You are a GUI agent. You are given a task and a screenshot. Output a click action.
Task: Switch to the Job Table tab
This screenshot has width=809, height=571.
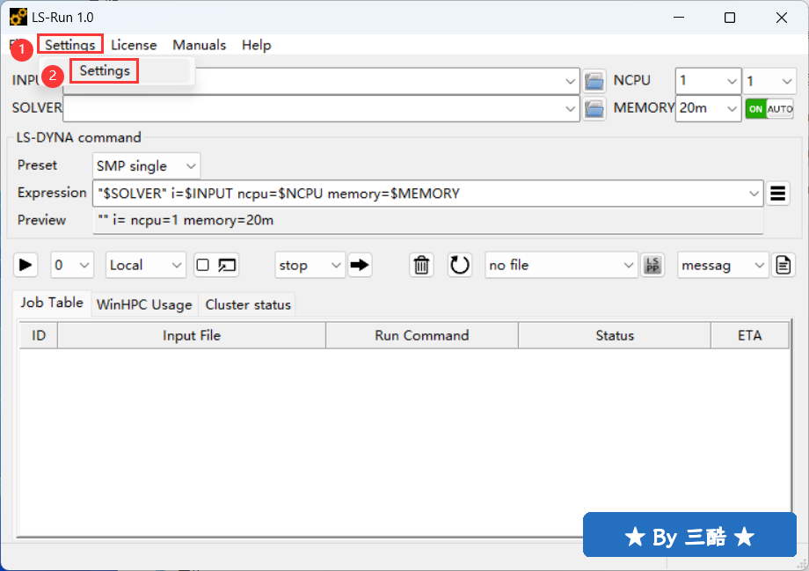(x=52, y=303)
